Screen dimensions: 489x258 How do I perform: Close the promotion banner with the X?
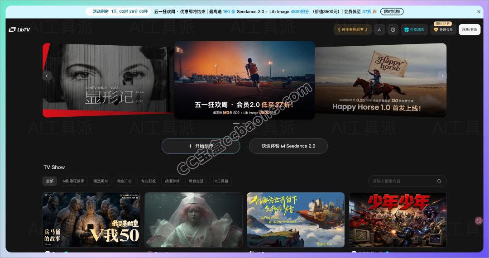coord(479,11)
